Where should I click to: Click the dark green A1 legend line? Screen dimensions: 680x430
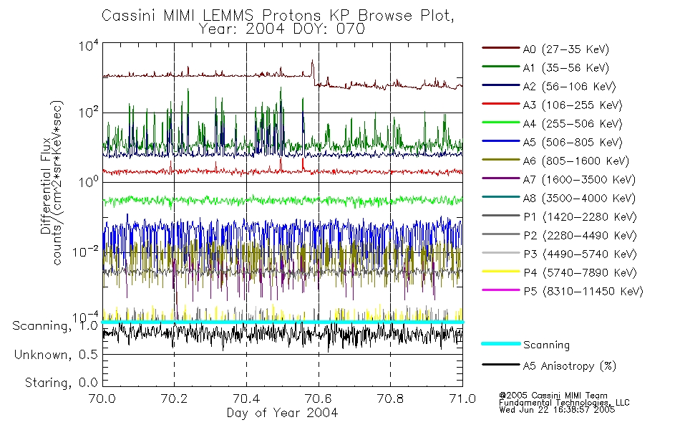pos(501,67)
